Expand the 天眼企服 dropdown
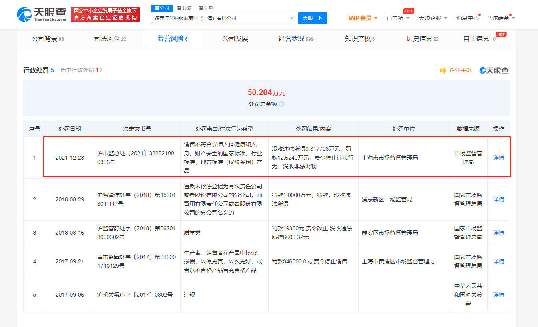Viewport: 538px width, 327px height. point(432,18)
